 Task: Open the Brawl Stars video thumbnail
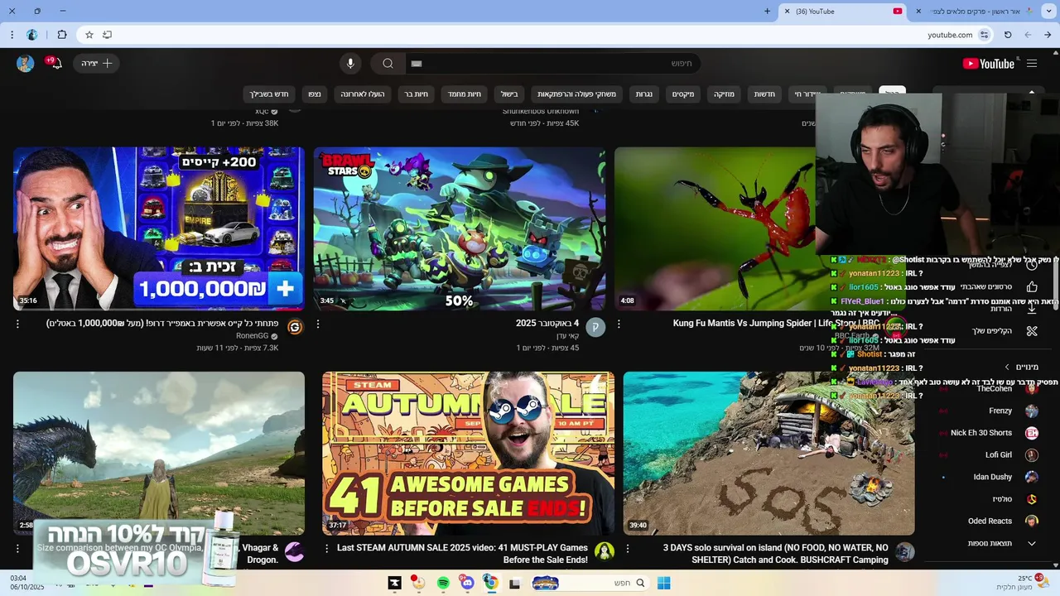[460, 228]
